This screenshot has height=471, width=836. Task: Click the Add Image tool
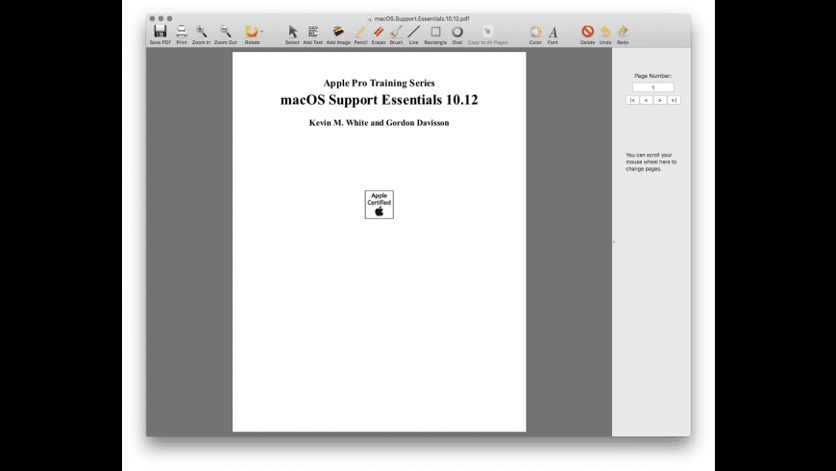[x=338, y=31]
